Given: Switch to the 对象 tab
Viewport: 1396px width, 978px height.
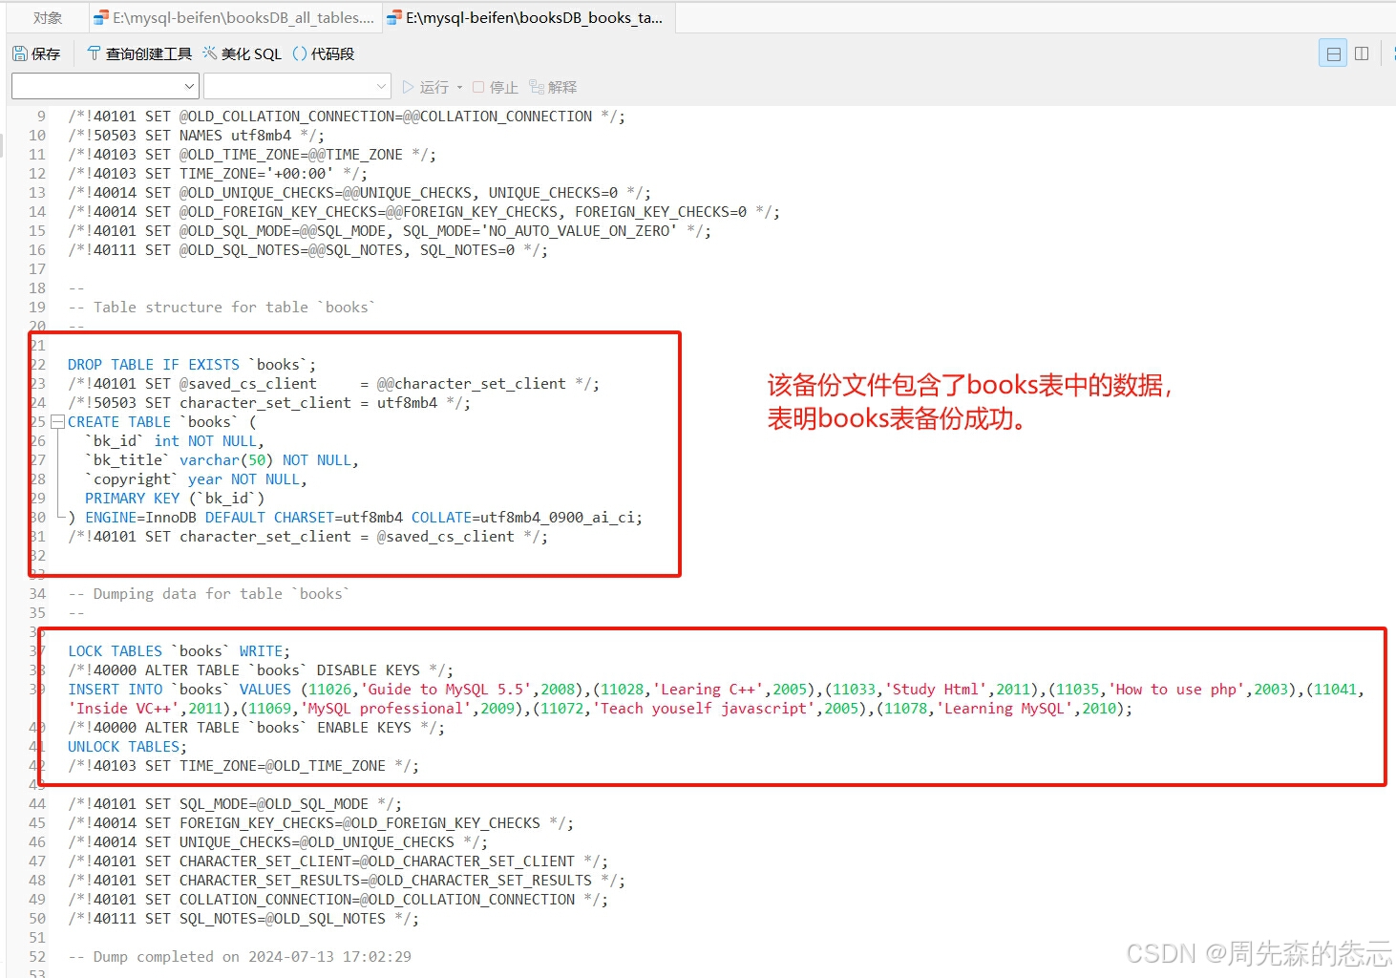Looking at the screenshot, I should (48, 17).
